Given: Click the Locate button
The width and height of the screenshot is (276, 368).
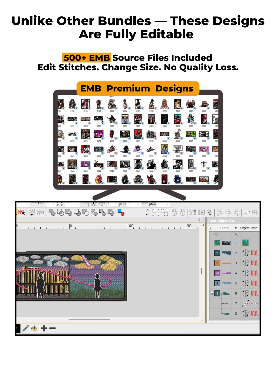Looking at the screenshot, I should pyautogui.click(x=225, y=228).
